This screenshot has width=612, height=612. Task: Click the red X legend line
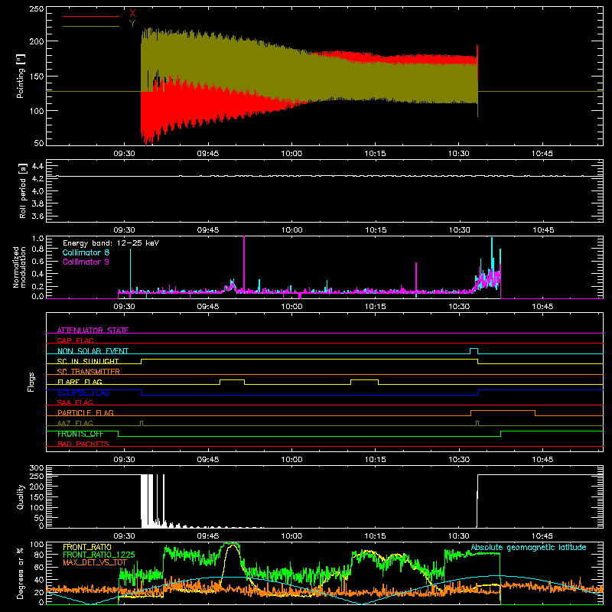click(x=90, y=16)
